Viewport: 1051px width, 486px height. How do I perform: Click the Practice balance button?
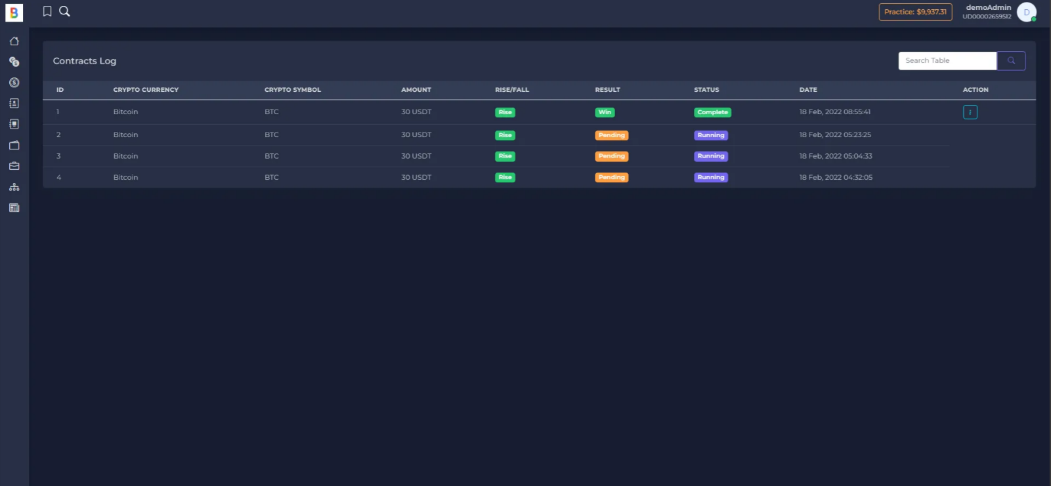click(x=915, y=12)
